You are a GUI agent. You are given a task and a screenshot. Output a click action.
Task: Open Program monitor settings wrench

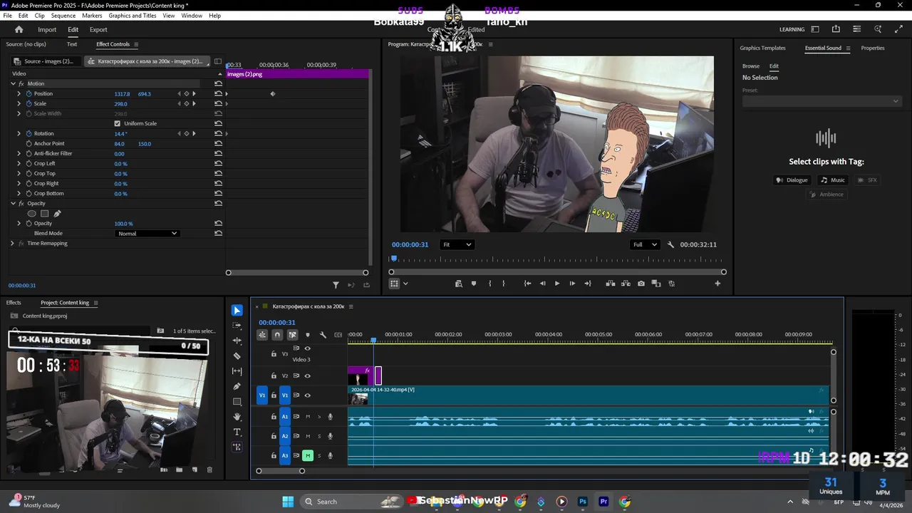coord(670,244)
